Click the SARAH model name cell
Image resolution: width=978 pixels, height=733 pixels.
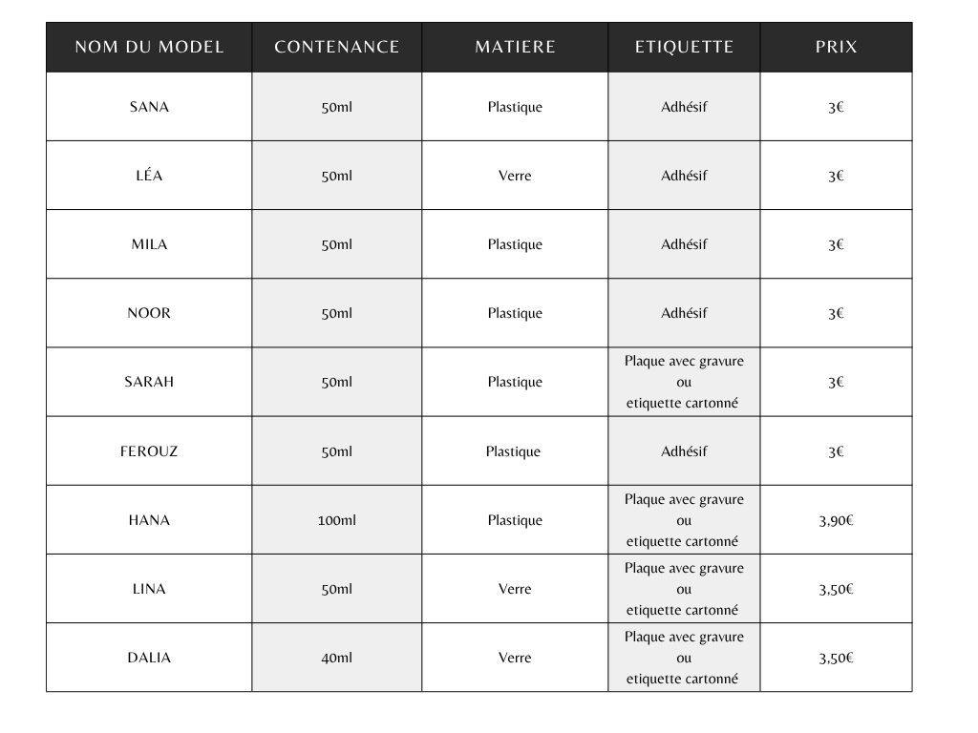click(x=149, y=382)
